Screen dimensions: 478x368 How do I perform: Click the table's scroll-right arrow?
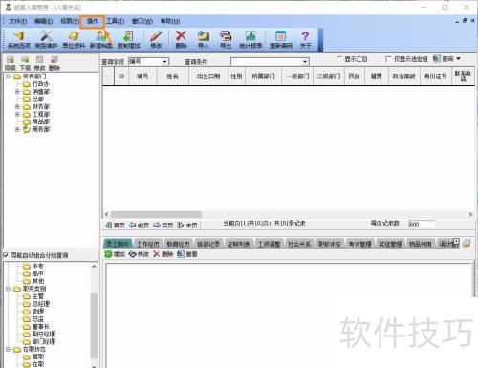click(470, 214)
